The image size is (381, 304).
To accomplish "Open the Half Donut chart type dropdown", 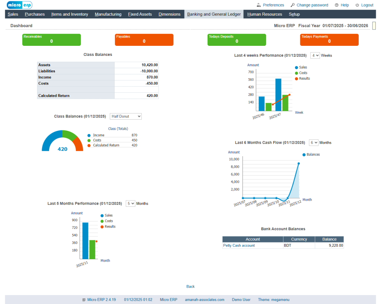I will [126, 116].
